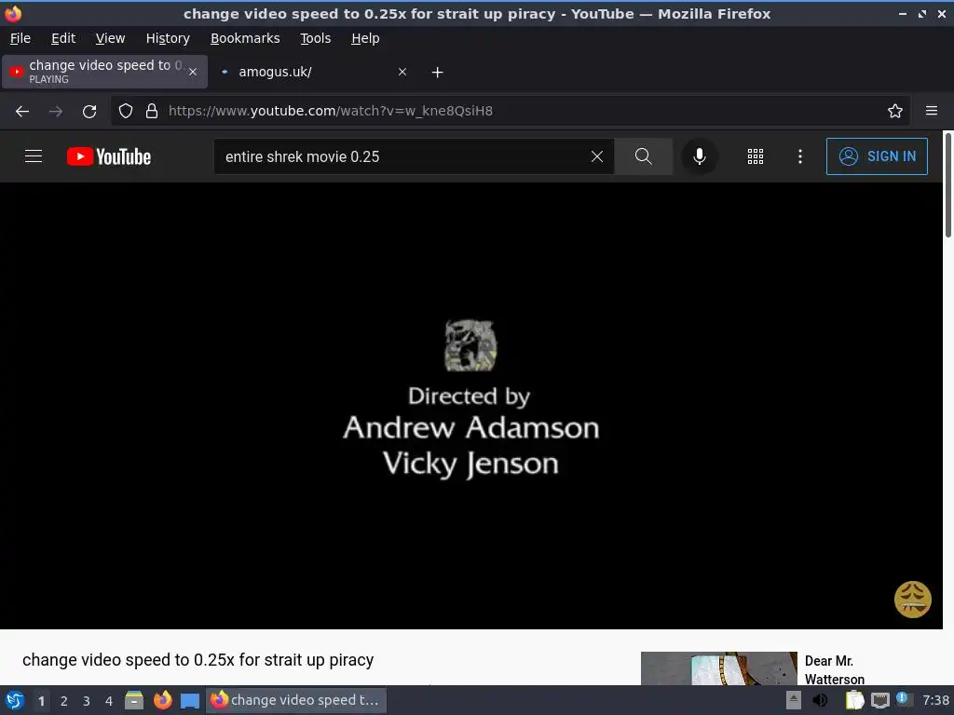Switch to workspace 1

tap(41, 701)
